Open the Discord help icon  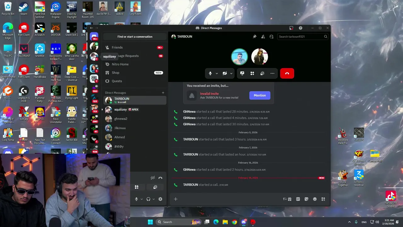tap(300, 28)
